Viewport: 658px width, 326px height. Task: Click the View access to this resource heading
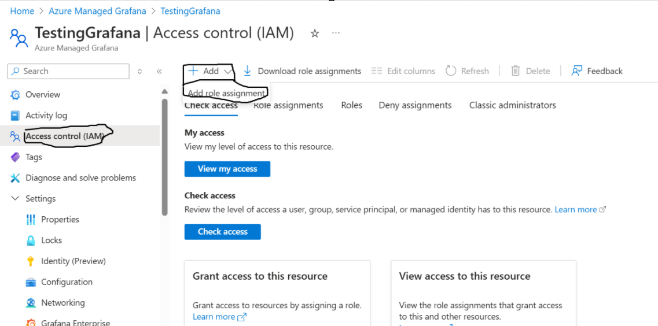pos(465,276)
